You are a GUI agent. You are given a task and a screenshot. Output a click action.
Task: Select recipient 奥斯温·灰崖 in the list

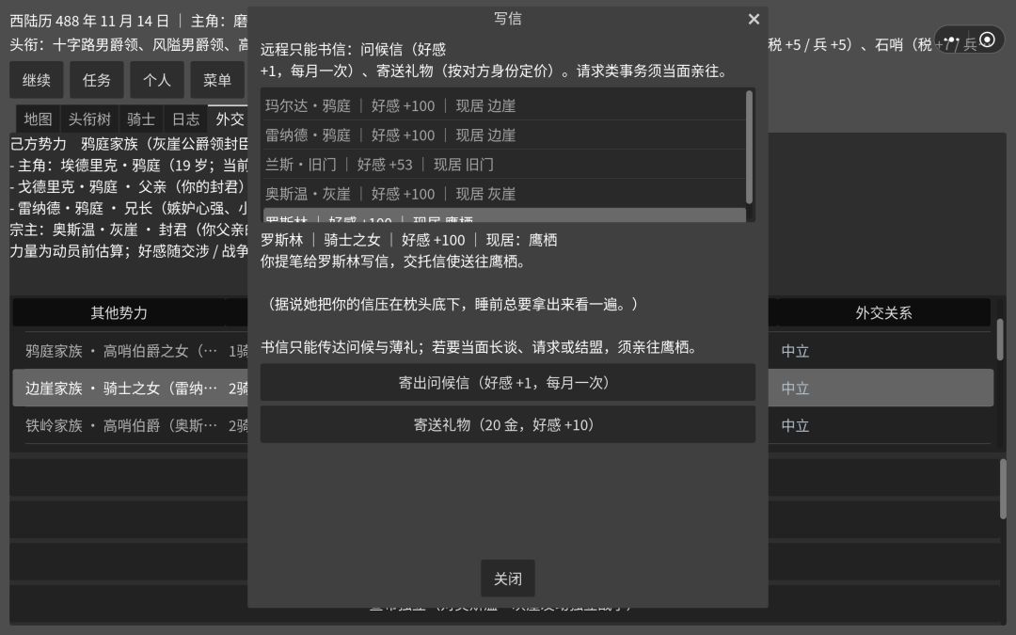(x=504, y=194)
